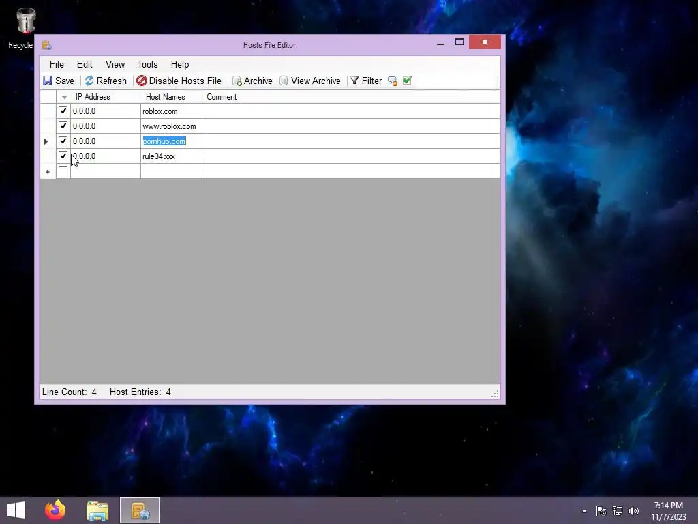The width and height of the screenshot is (698, 524).
Task: Archive the current hosts file
Action: [252, 81]
